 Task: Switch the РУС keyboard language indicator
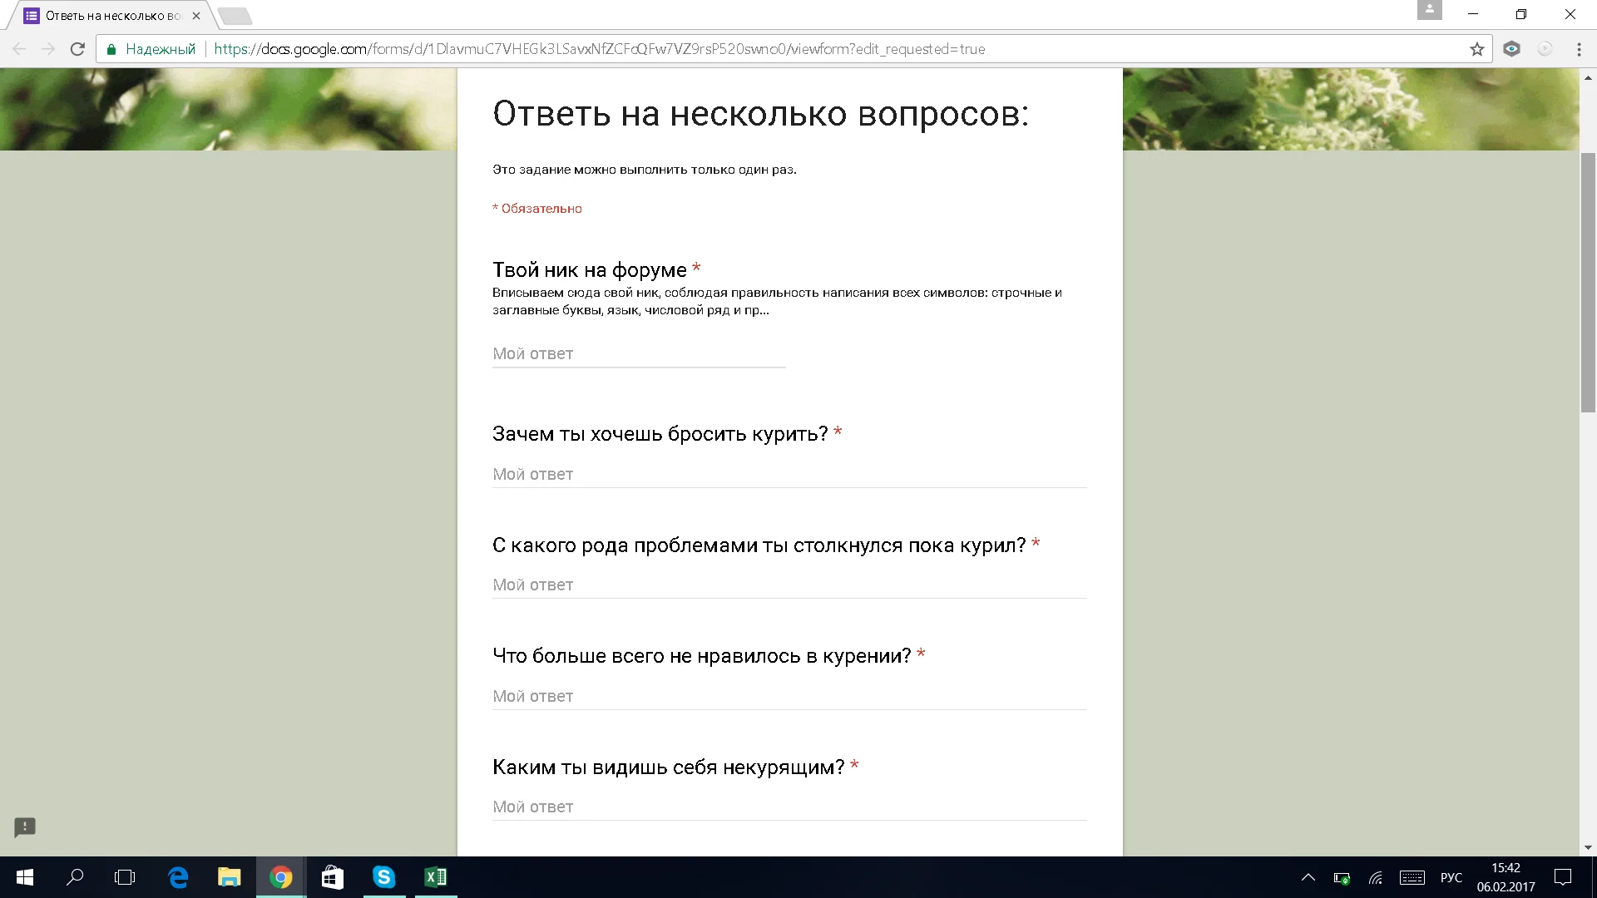pyautogui.click(x=1451, y=877)
